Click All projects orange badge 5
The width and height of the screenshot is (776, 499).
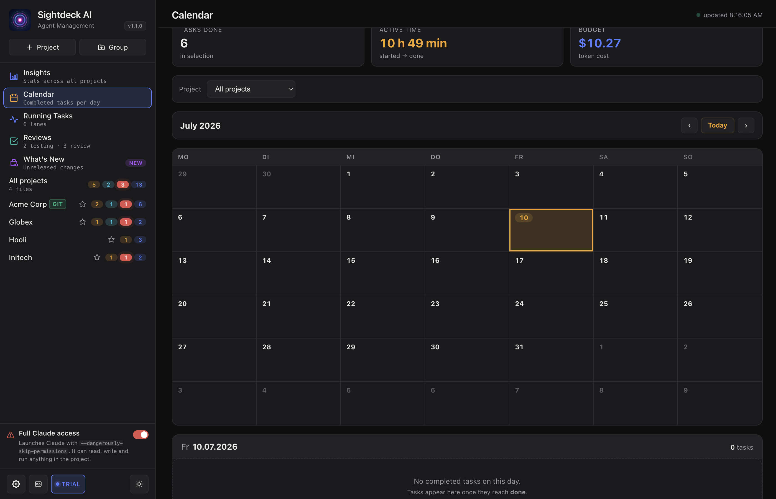pos(94,185)
